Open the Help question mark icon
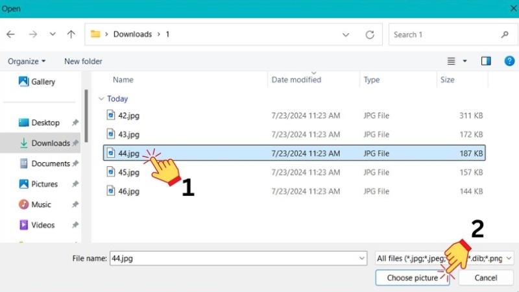The width and height of the screenshot is (519, 292). [509, 61]
